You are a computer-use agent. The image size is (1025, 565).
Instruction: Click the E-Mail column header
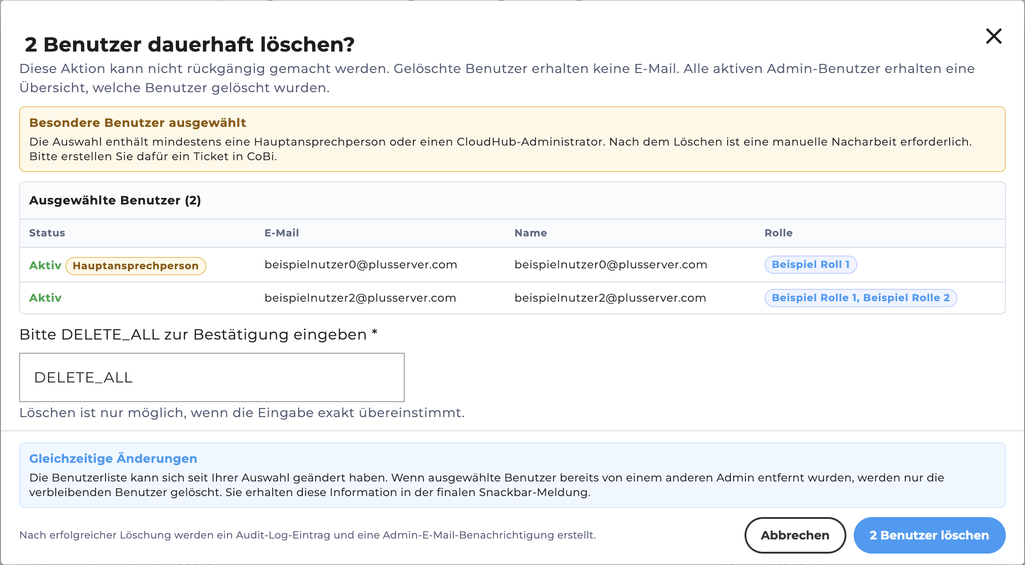tap(281, 233)
